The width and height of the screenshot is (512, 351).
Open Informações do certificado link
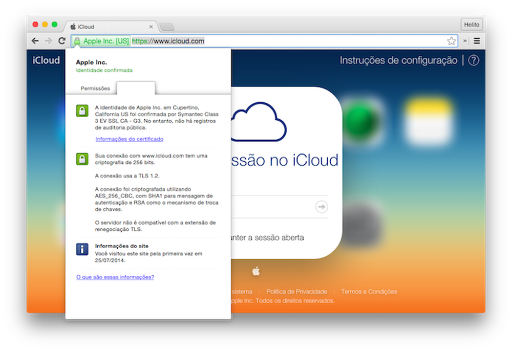130,139
